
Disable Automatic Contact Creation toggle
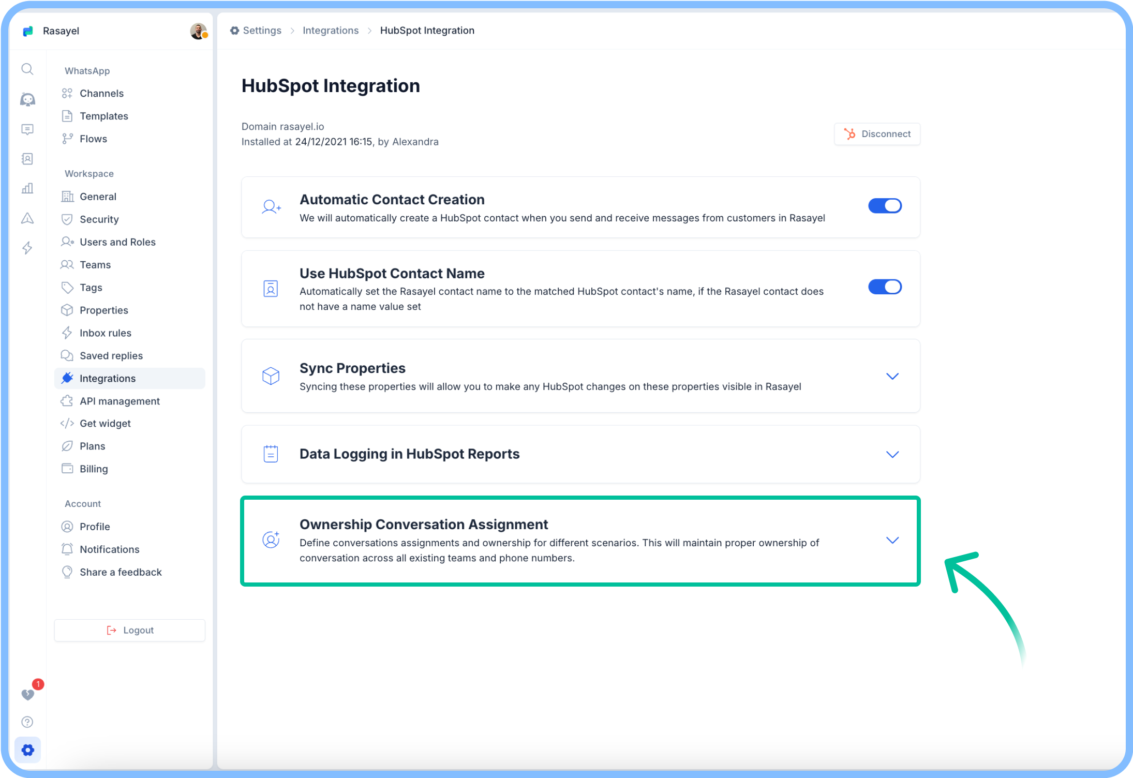pos(885,206)
